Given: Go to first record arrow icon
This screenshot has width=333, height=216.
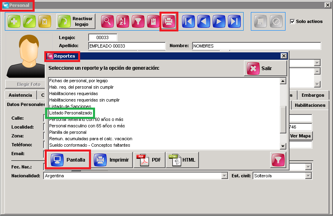Looking at the screenshot, I should (x=188, y=21).
